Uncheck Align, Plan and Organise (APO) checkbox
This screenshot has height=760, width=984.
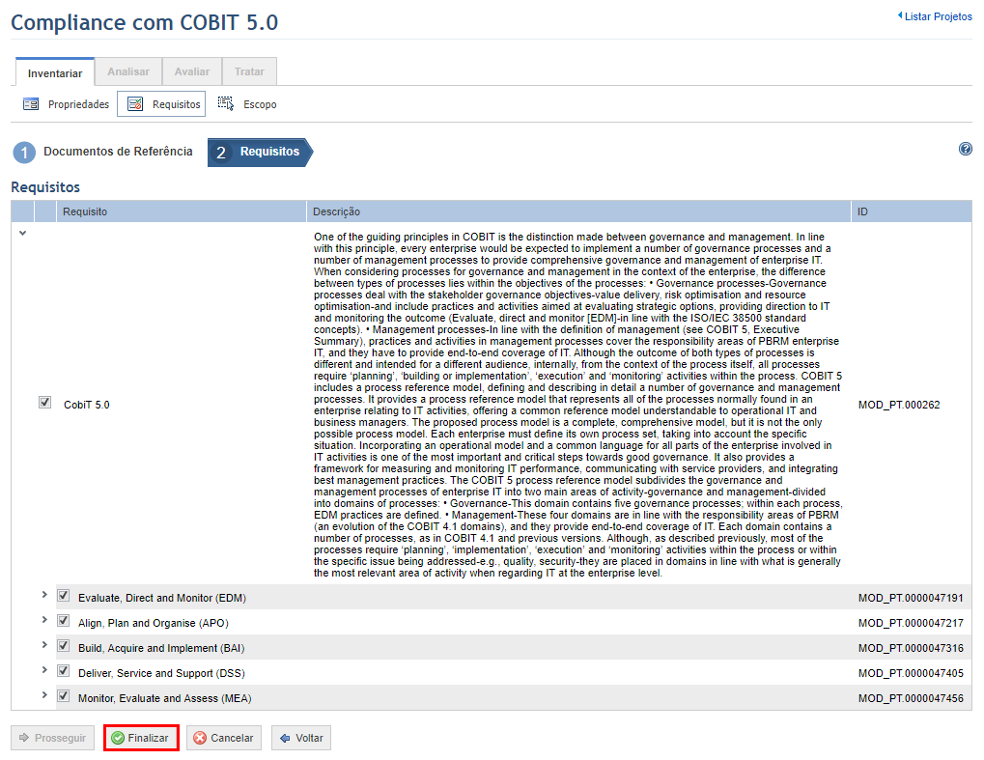click(64, 621)
